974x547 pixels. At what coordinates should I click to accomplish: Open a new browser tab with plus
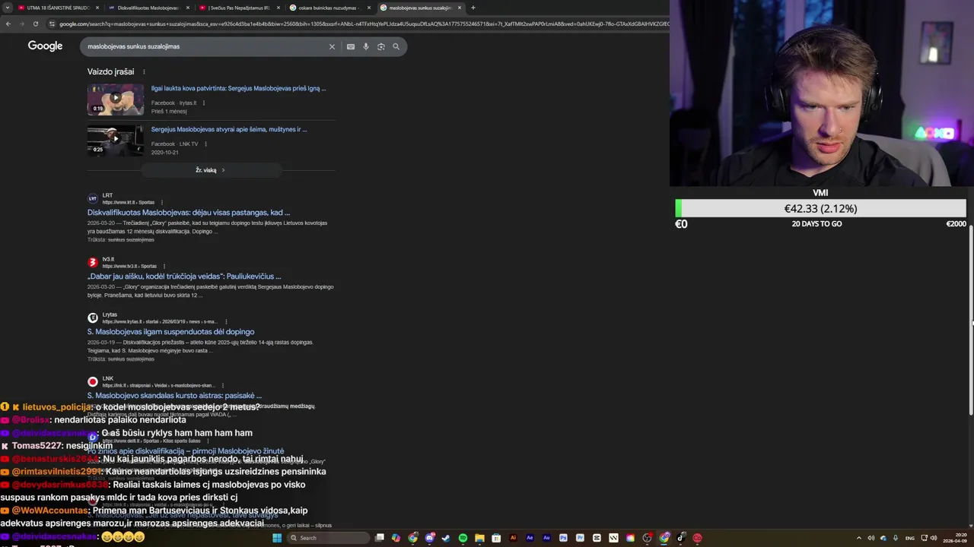click(473, 8)
